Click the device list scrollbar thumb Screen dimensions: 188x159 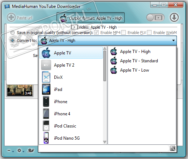105,66
